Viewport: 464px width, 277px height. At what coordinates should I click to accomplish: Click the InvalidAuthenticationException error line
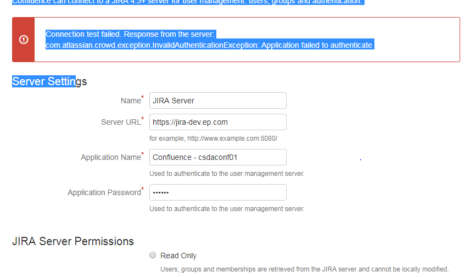click(x=209, y=45)
